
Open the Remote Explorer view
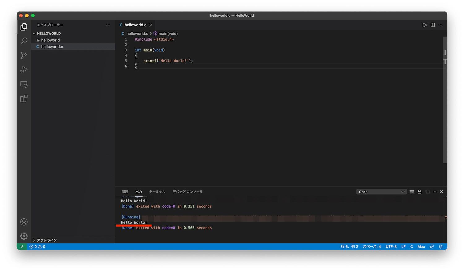tap(24, 84)
